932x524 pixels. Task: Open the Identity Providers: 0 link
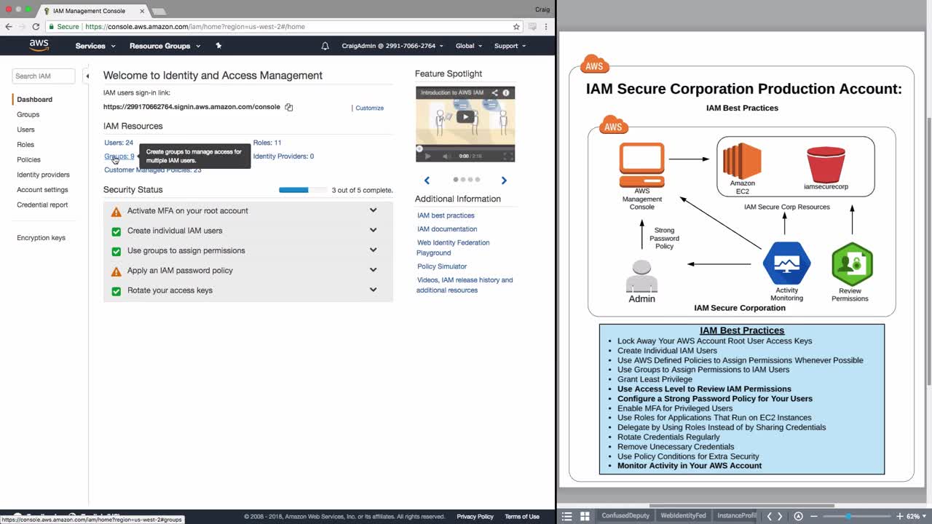(283, 156)
